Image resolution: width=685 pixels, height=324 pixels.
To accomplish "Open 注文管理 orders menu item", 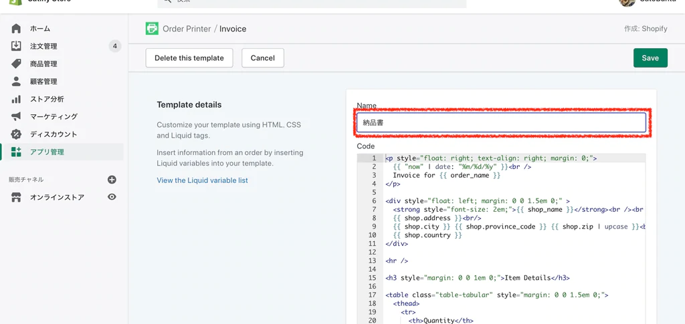I will pyautogui.click(x=43, y=46).
